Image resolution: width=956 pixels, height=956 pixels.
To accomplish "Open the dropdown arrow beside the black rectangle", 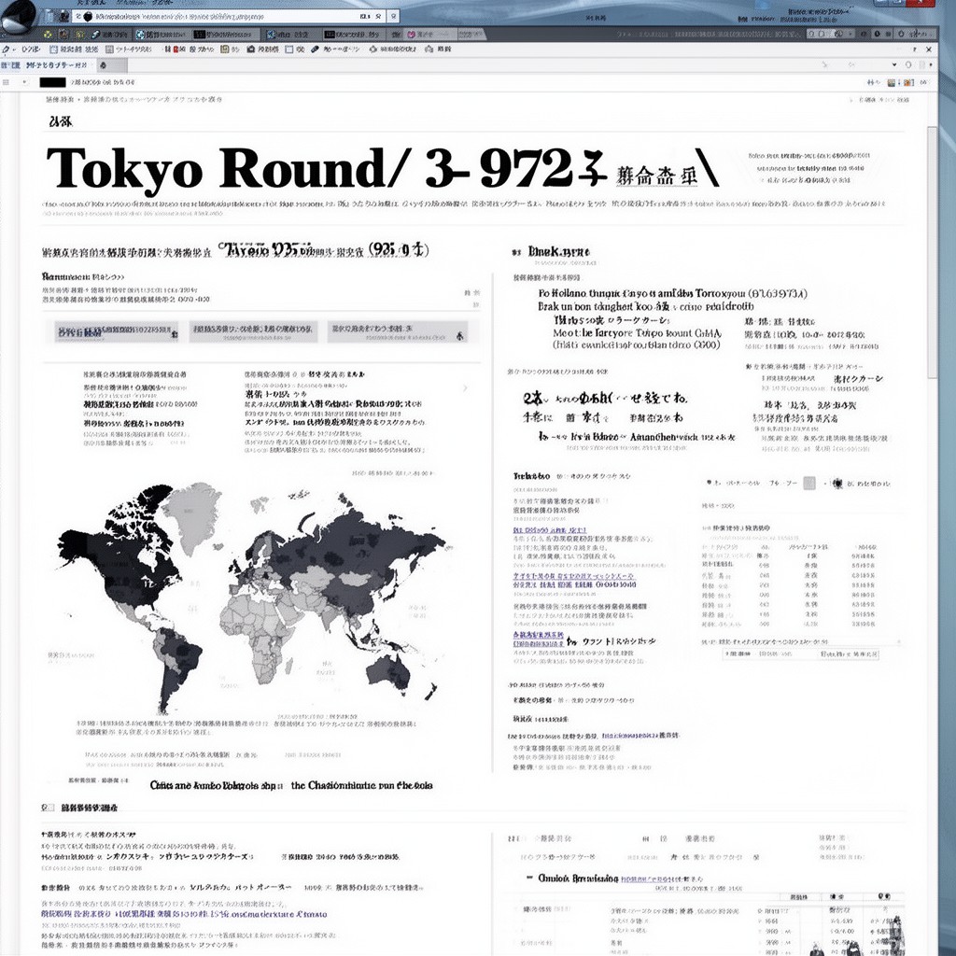I will click(25, 82).
